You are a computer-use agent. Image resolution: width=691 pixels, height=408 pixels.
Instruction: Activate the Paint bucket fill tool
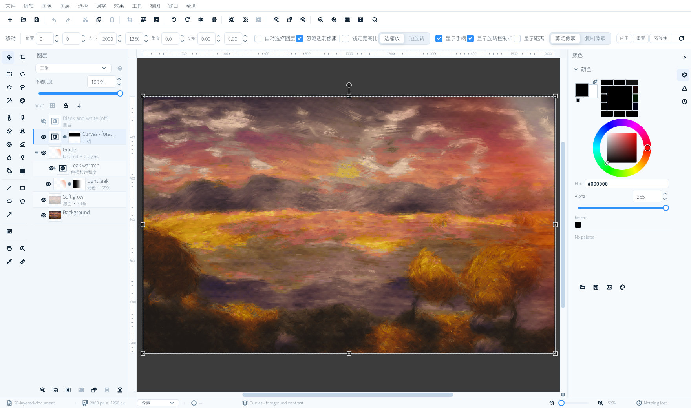(9, 171)
